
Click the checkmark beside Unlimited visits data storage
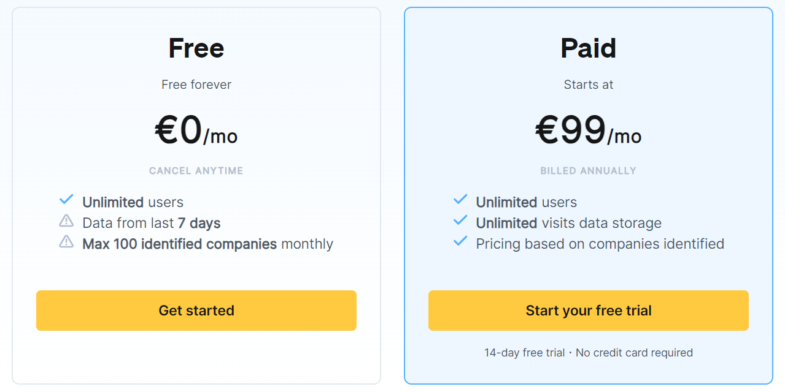[459, 221]
